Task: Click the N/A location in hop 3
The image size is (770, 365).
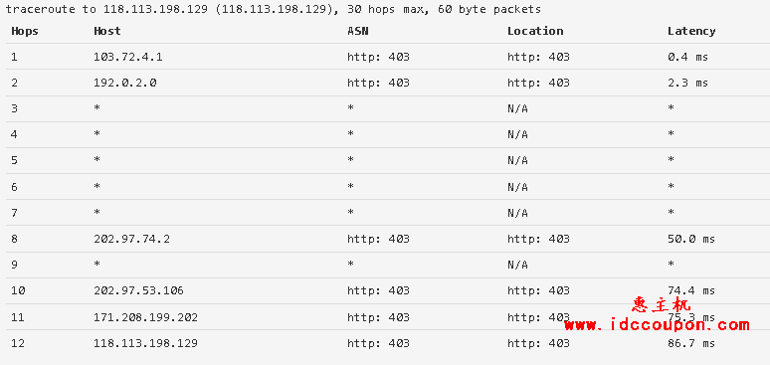Action: pos(517,108)
